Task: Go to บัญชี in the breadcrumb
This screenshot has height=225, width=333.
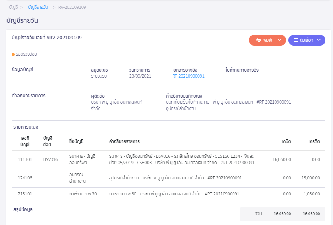Action: (x=13, y=7)
